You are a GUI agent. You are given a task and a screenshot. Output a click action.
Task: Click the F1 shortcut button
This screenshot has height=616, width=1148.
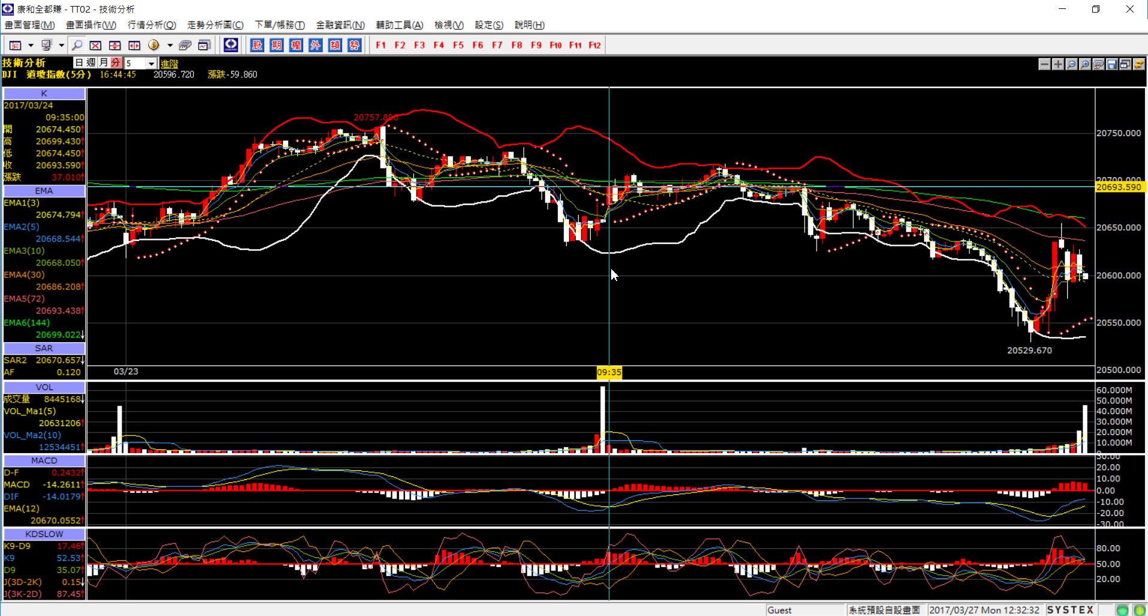[380, 45]
